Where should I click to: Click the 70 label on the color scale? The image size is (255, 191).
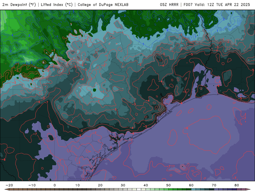click(x=214, y=185)
